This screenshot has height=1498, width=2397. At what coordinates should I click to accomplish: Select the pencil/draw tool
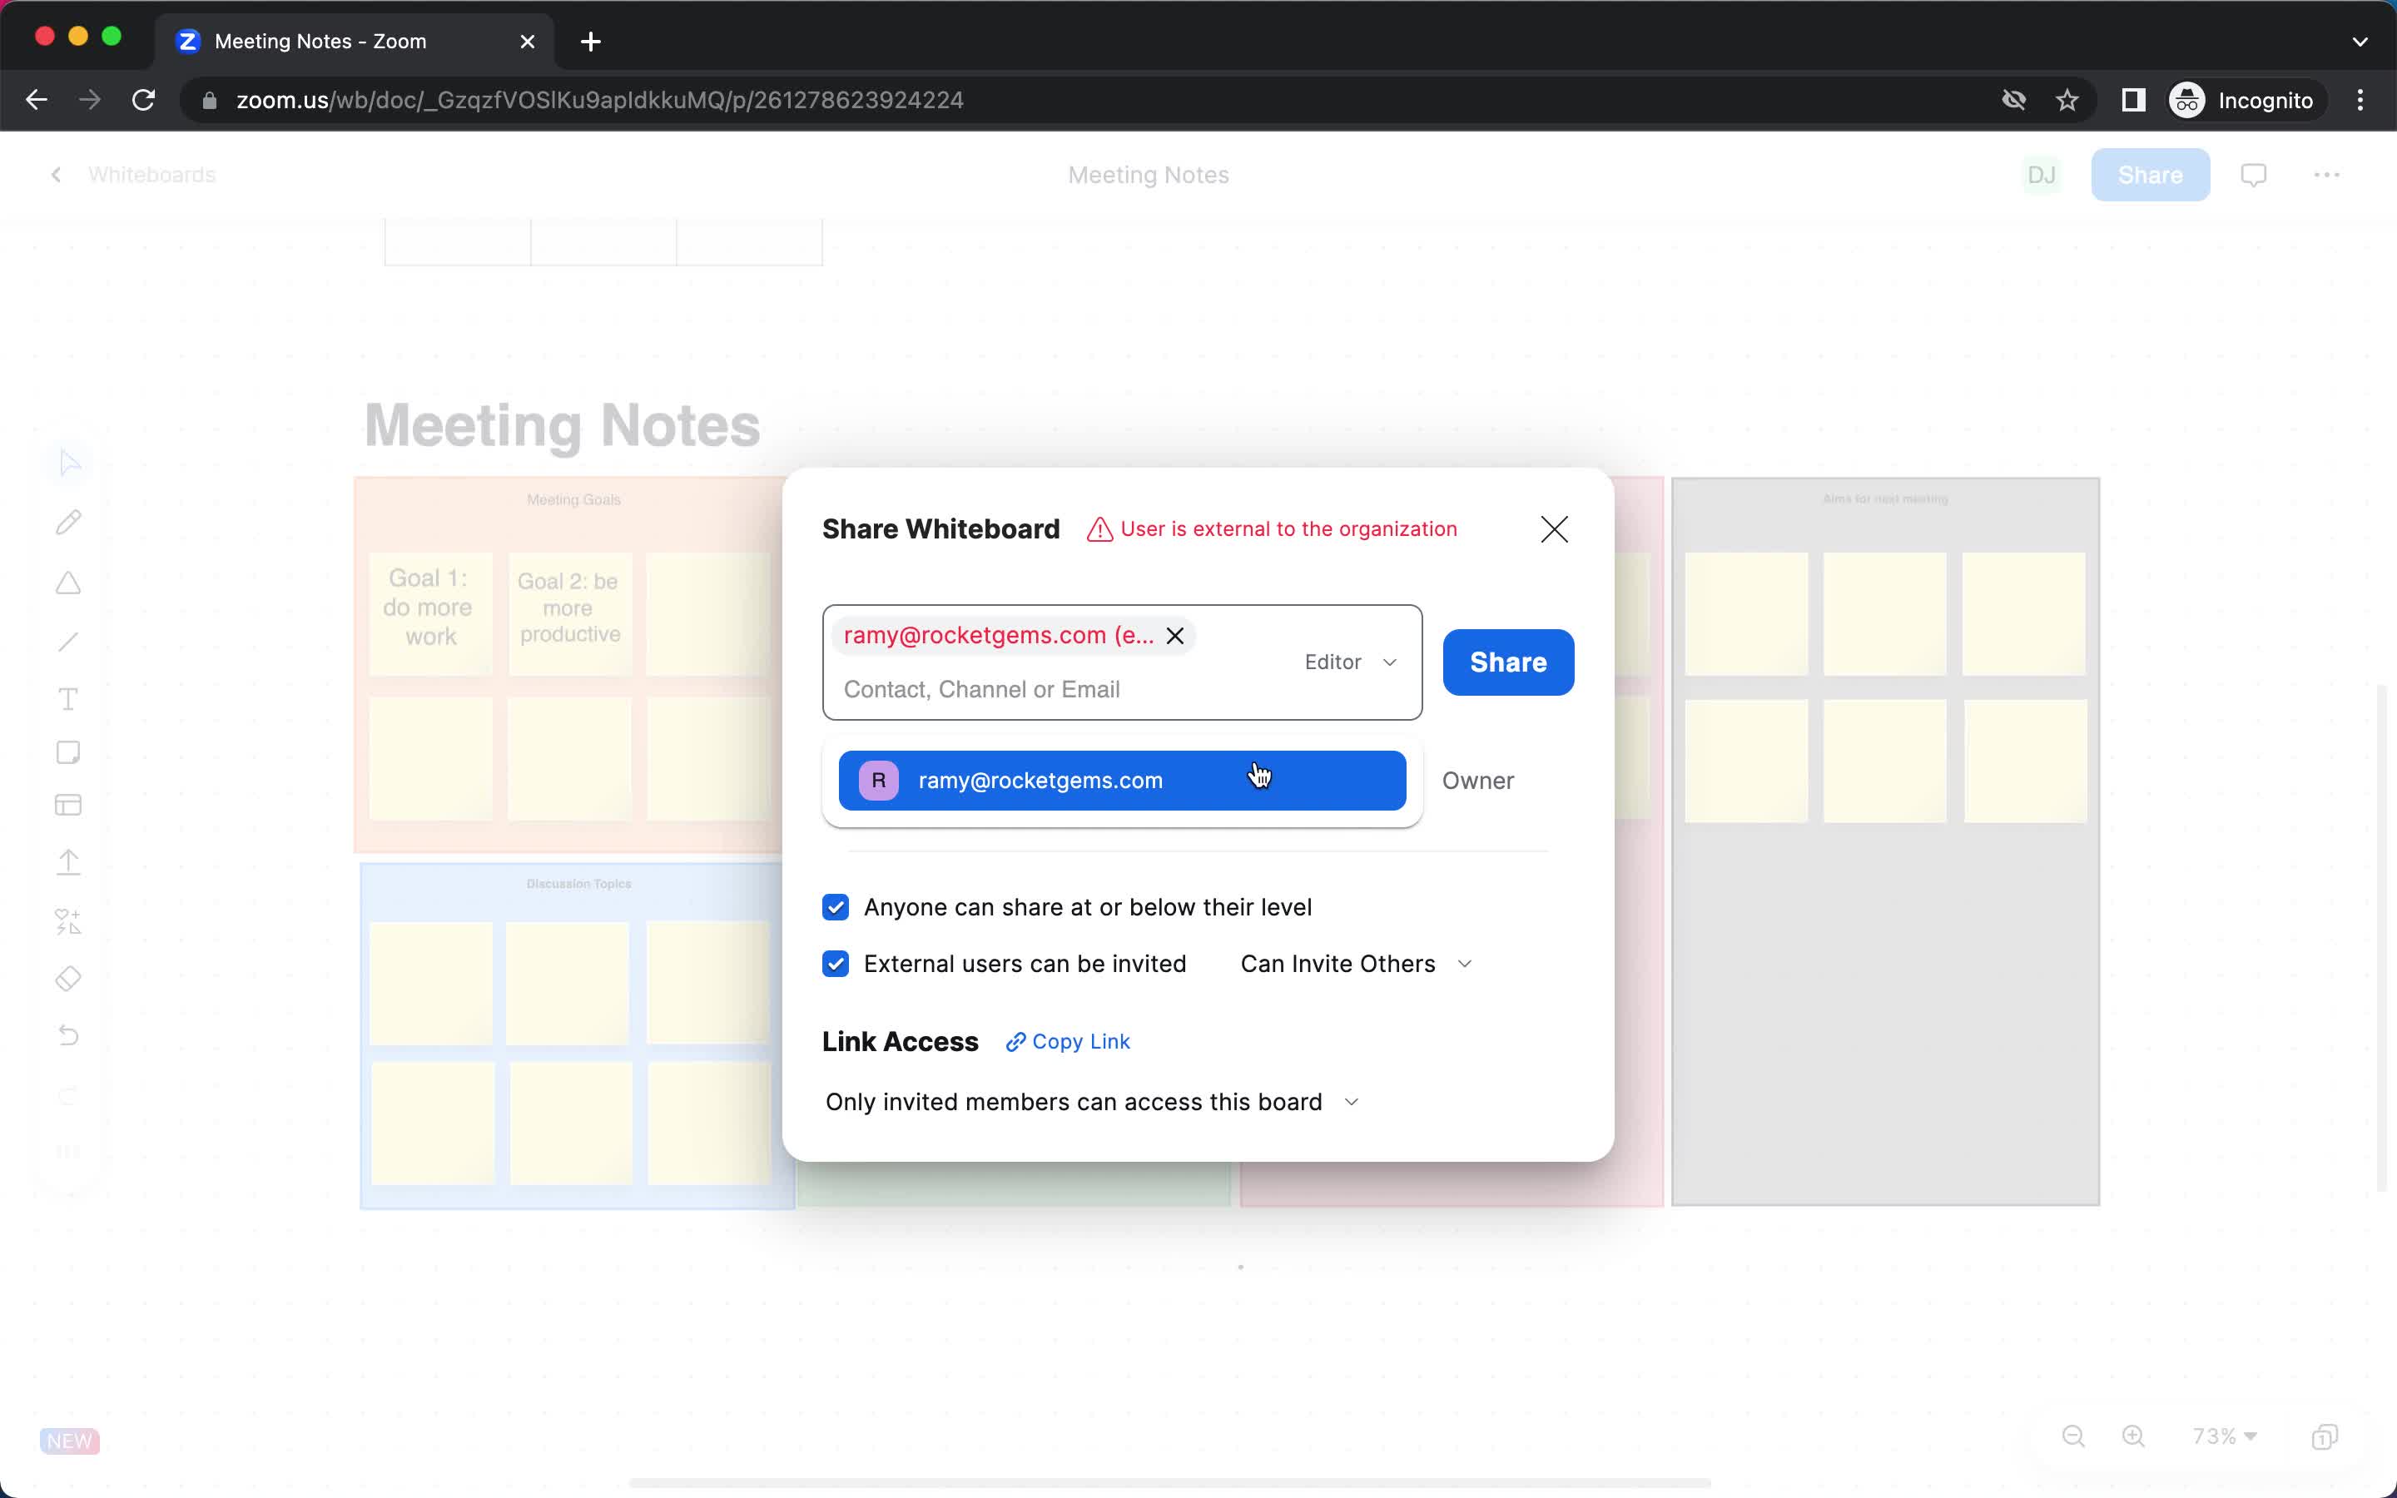click(69, 521)
